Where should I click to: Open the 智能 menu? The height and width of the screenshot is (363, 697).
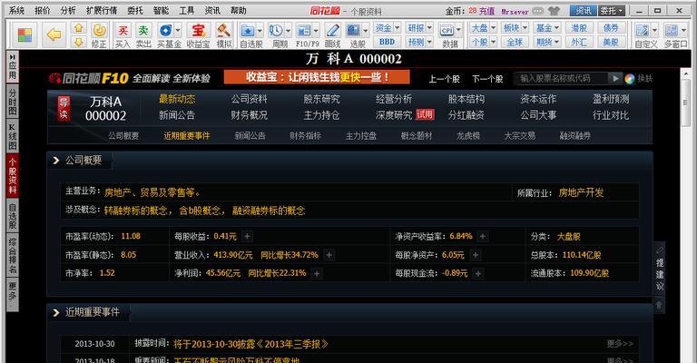[161, 10]
